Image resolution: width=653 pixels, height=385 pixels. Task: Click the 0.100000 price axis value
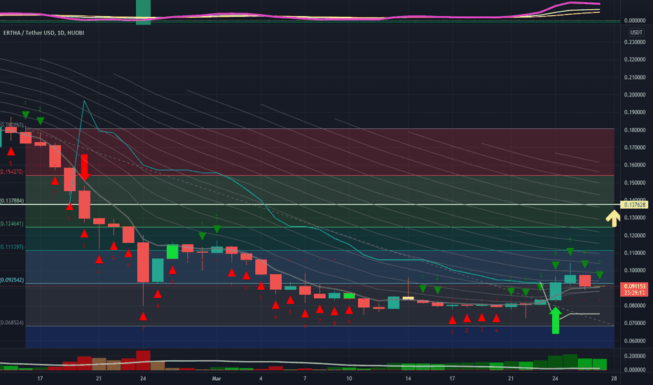click(x=635, y=270)
